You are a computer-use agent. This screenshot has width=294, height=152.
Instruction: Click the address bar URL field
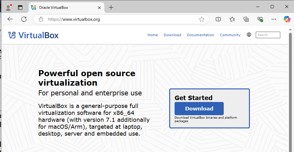pyautogui.click(x=121, y=19)
